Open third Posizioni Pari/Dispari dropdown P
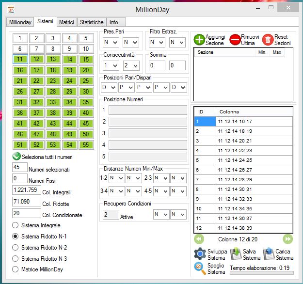This screenshot has width=303, height=284. 144,87
